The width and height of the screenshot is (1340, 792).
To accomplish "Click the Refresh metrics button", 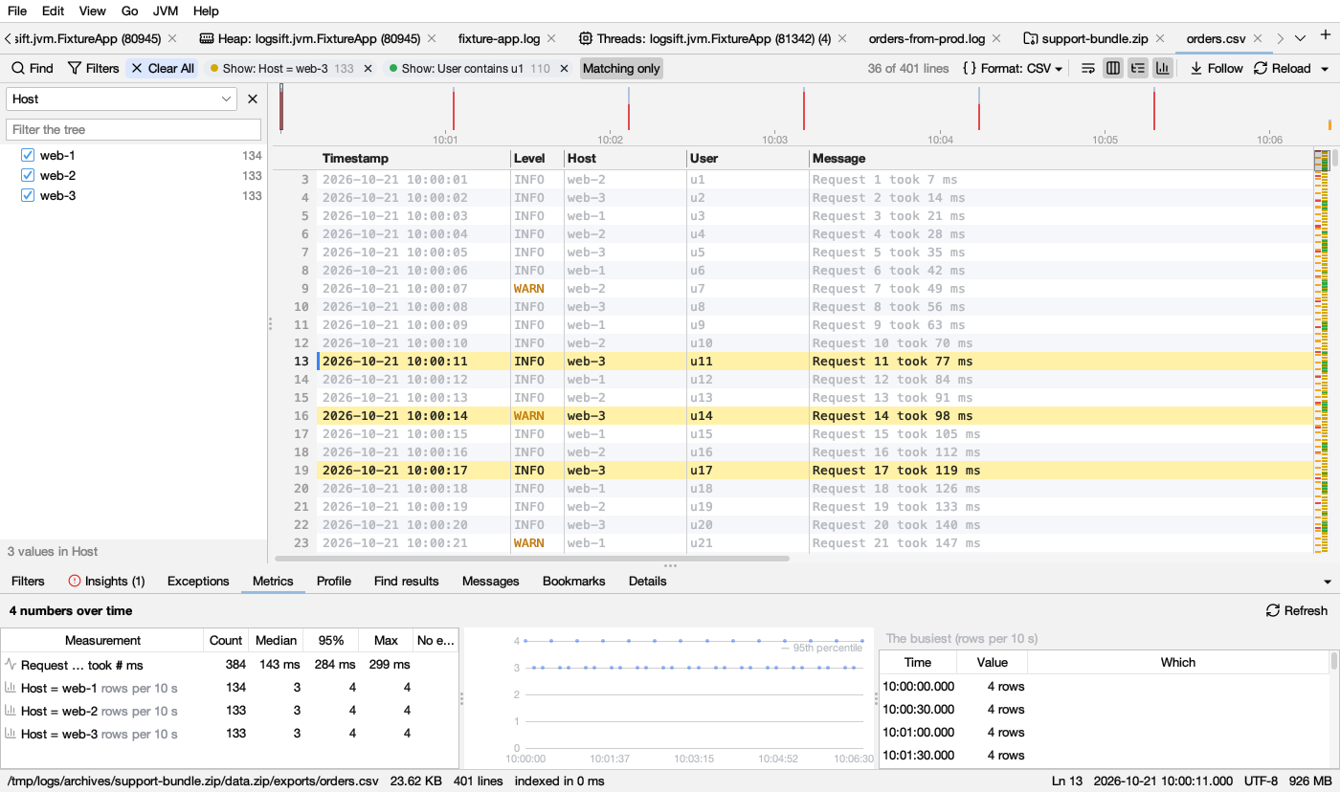I will (x=1297, y=610).
